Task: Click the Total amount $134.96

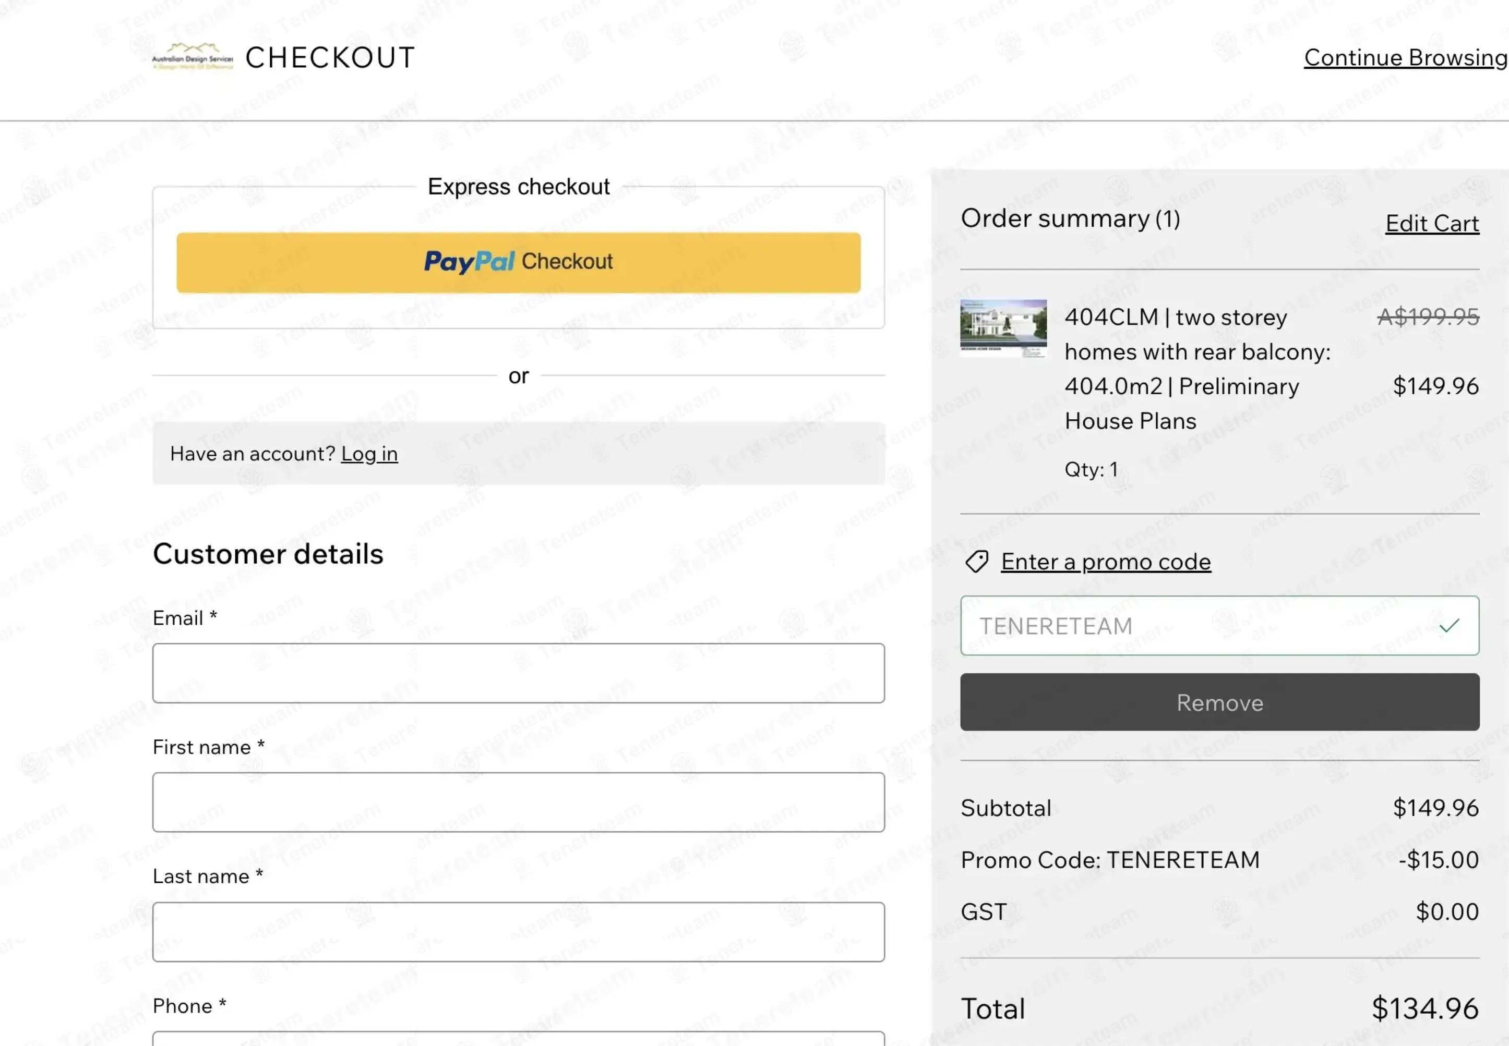Action: 1425,1008
